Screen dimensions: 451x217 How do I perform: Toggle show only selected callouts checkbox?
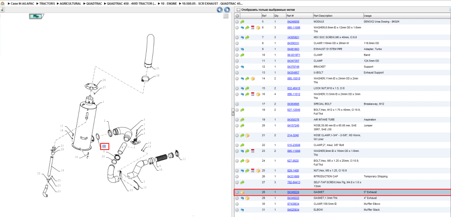[238, 10]
